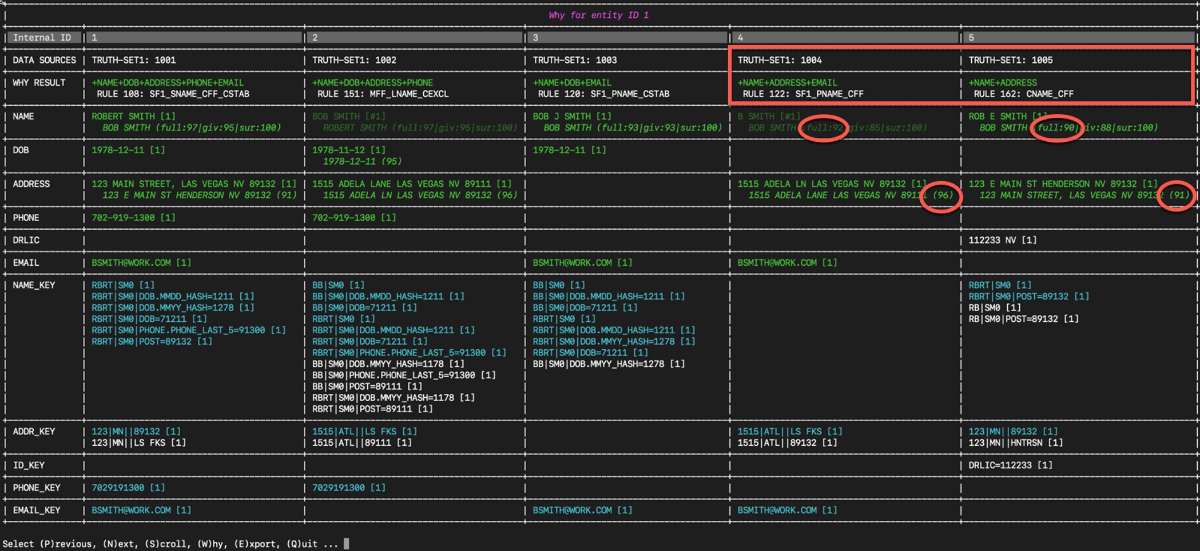Click the circled full:90 name score
Screen dimensions: 1200x551
(1056, 127)
